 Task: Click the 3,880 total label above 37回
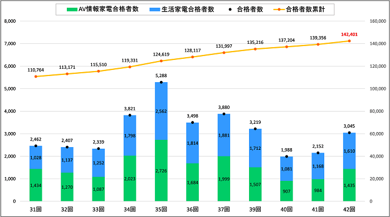tap(224, 108)
